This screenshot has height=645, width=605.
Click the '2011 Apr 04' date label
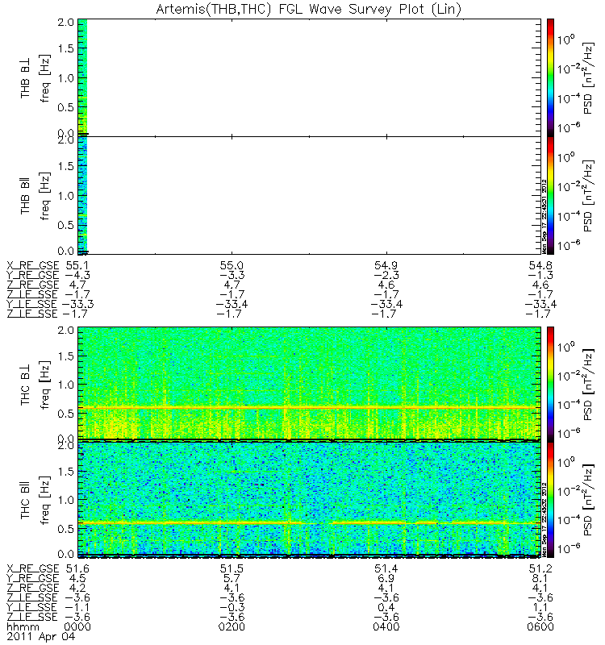click(41, 636)
